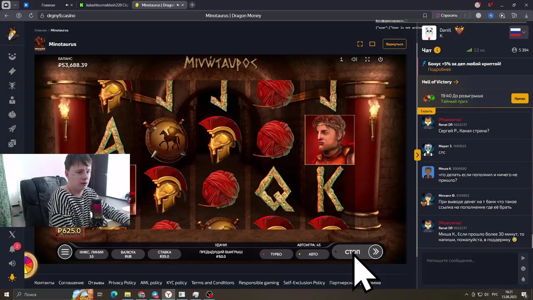Switch to the Главная browser tab
This screenshot has width=533, height=300.
48,5
